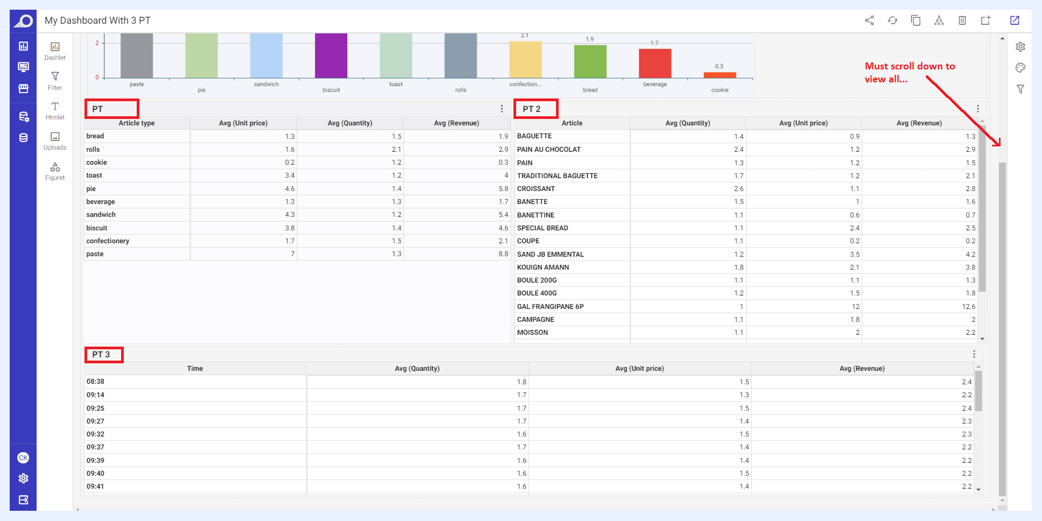Click the main dashboard vertical scrollbar

point(1002,328)
